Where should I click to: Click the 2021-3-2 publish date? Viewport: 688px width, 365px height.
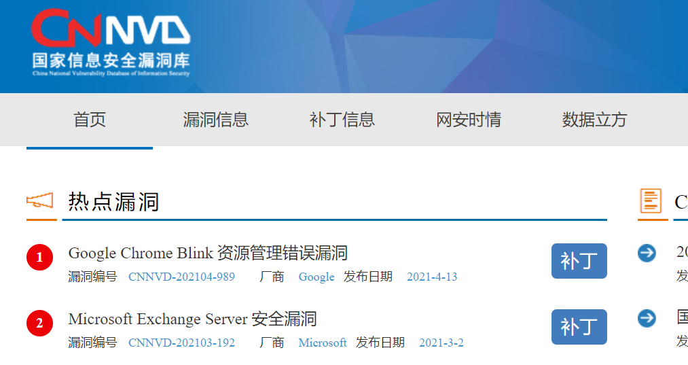pos(441,343)
